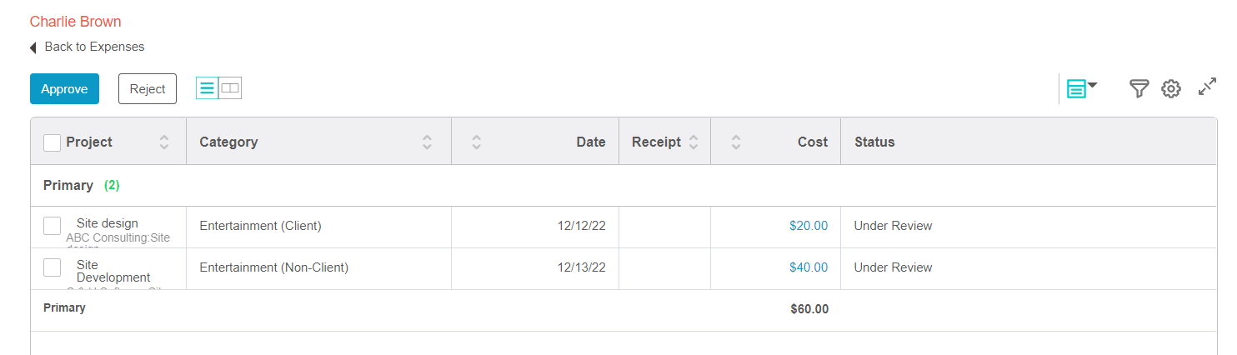Viewport: 1237px width, 355px height.
Task: Sort by Project column arrows
Action: [164, 142]
